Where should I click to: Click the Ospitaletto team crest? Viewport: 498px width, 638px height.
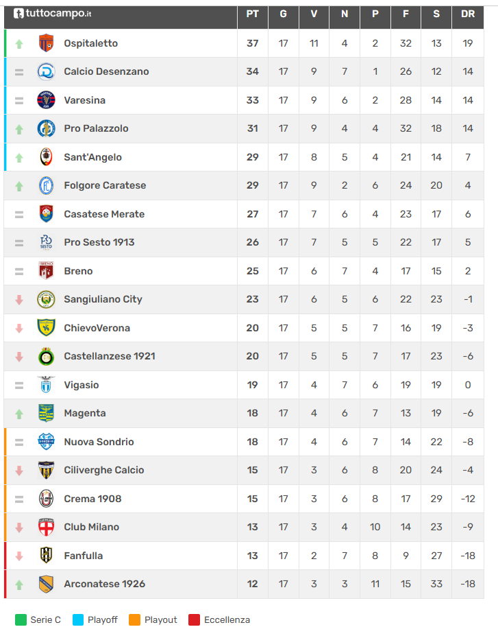point(46,43)
